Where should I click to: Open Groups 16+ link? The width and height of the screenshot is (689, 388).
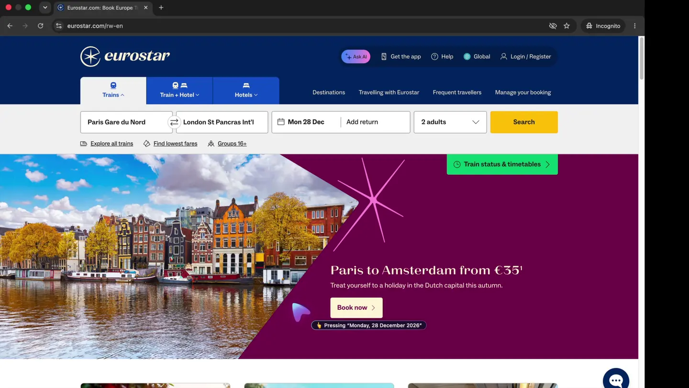(232, 144)
